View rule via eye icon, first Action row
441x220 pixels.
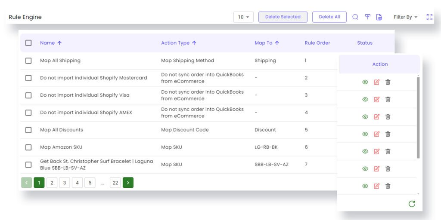pyautogui.click(x=365, y=82)
